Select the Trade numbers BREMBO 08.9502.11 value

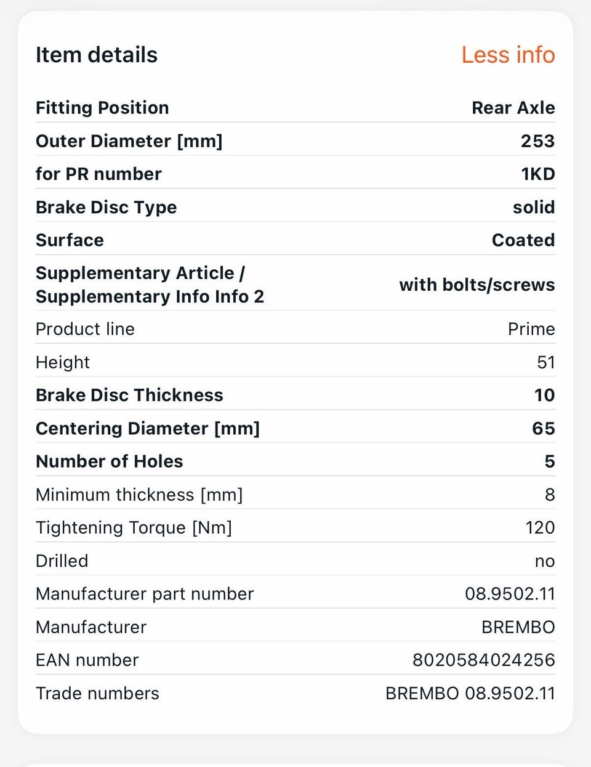click(x=470, y=694)
